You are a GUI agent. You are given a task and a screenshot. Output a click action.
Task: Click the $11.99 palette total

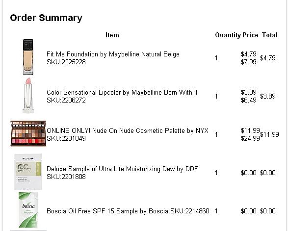[269, 134]
